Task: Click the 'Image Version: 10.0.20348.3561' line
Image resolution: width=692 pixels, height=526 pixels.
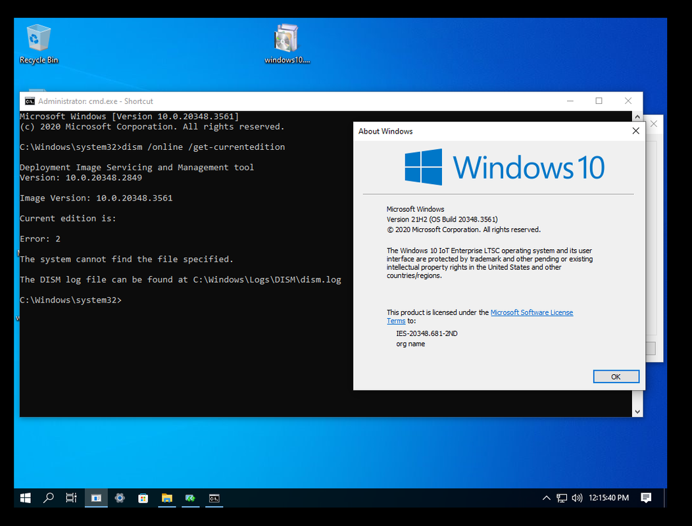Action: 96,198
